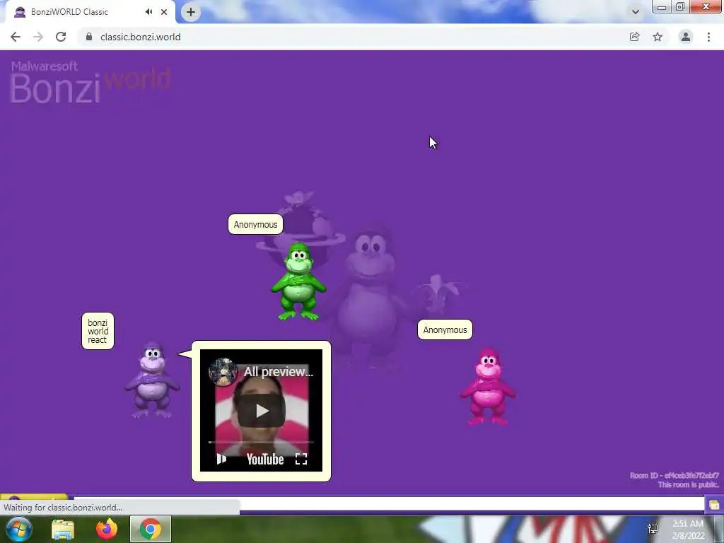Open Windows Explorer from the taskbar

(x=63, y=530)
